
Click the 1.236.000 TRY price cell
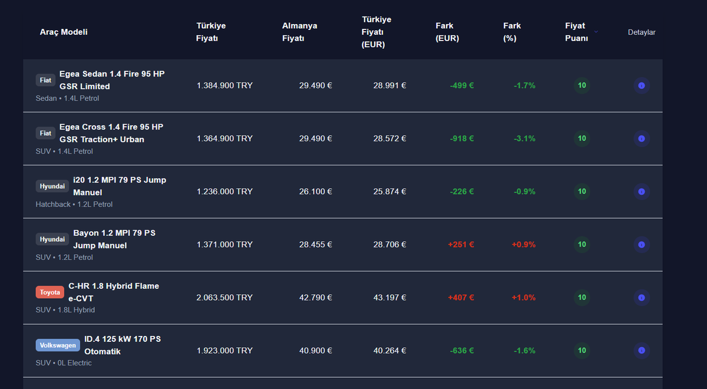[x=224, y=191]
